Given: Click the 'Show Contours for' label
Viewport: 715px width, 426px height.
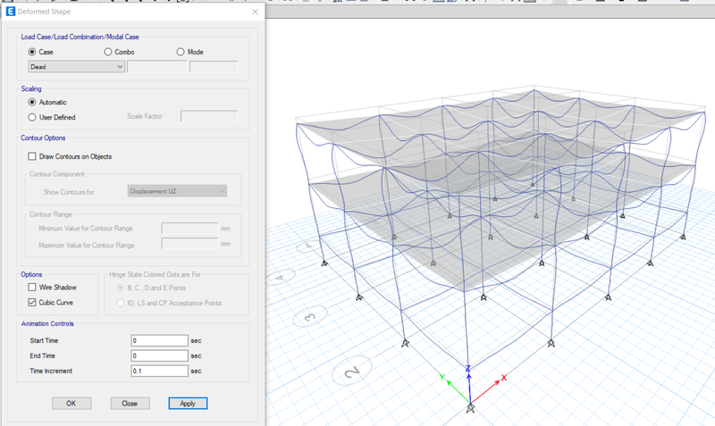Looking at the screenshot, I should [69, 192].
